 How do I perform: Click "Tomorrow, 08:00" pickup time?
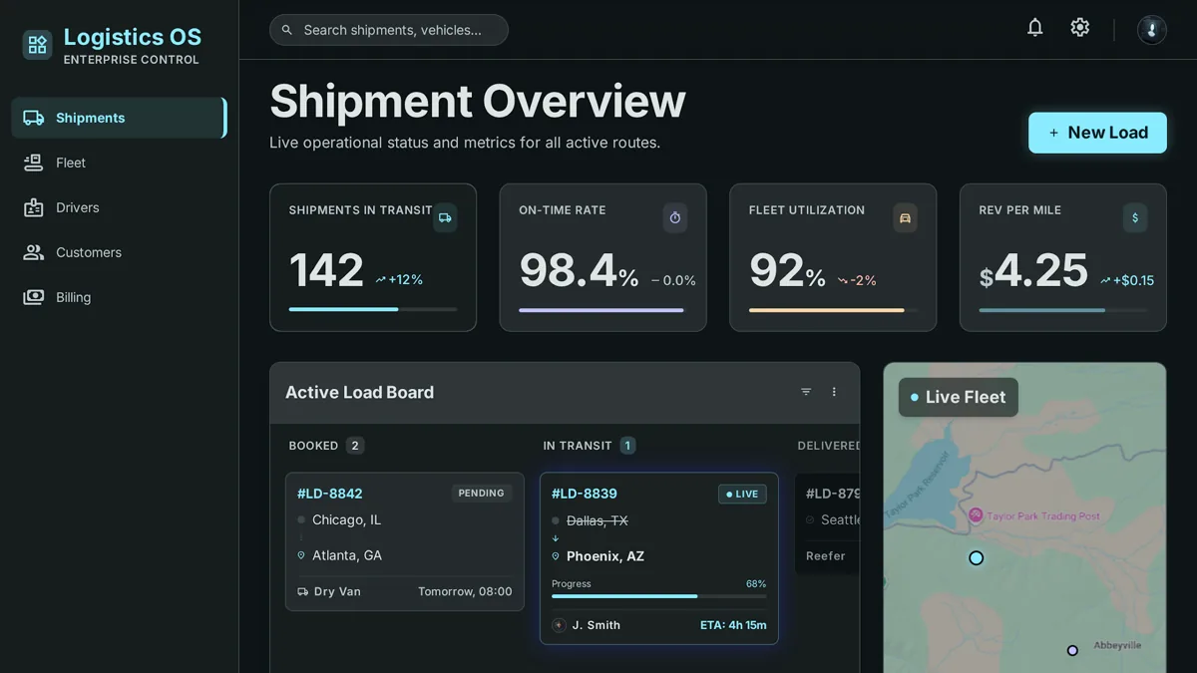click(465, 591)
